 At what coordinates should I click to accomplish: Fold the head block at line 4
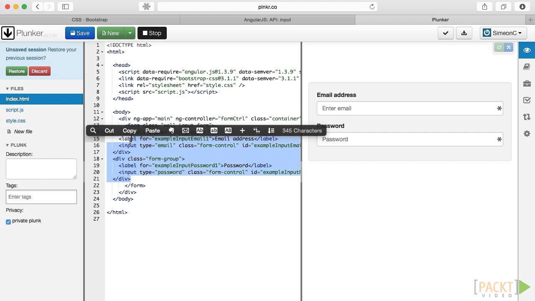click(x=102, y=65)
